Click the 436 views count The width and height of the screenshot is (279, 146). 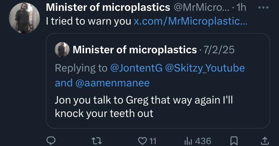(203, 141)
